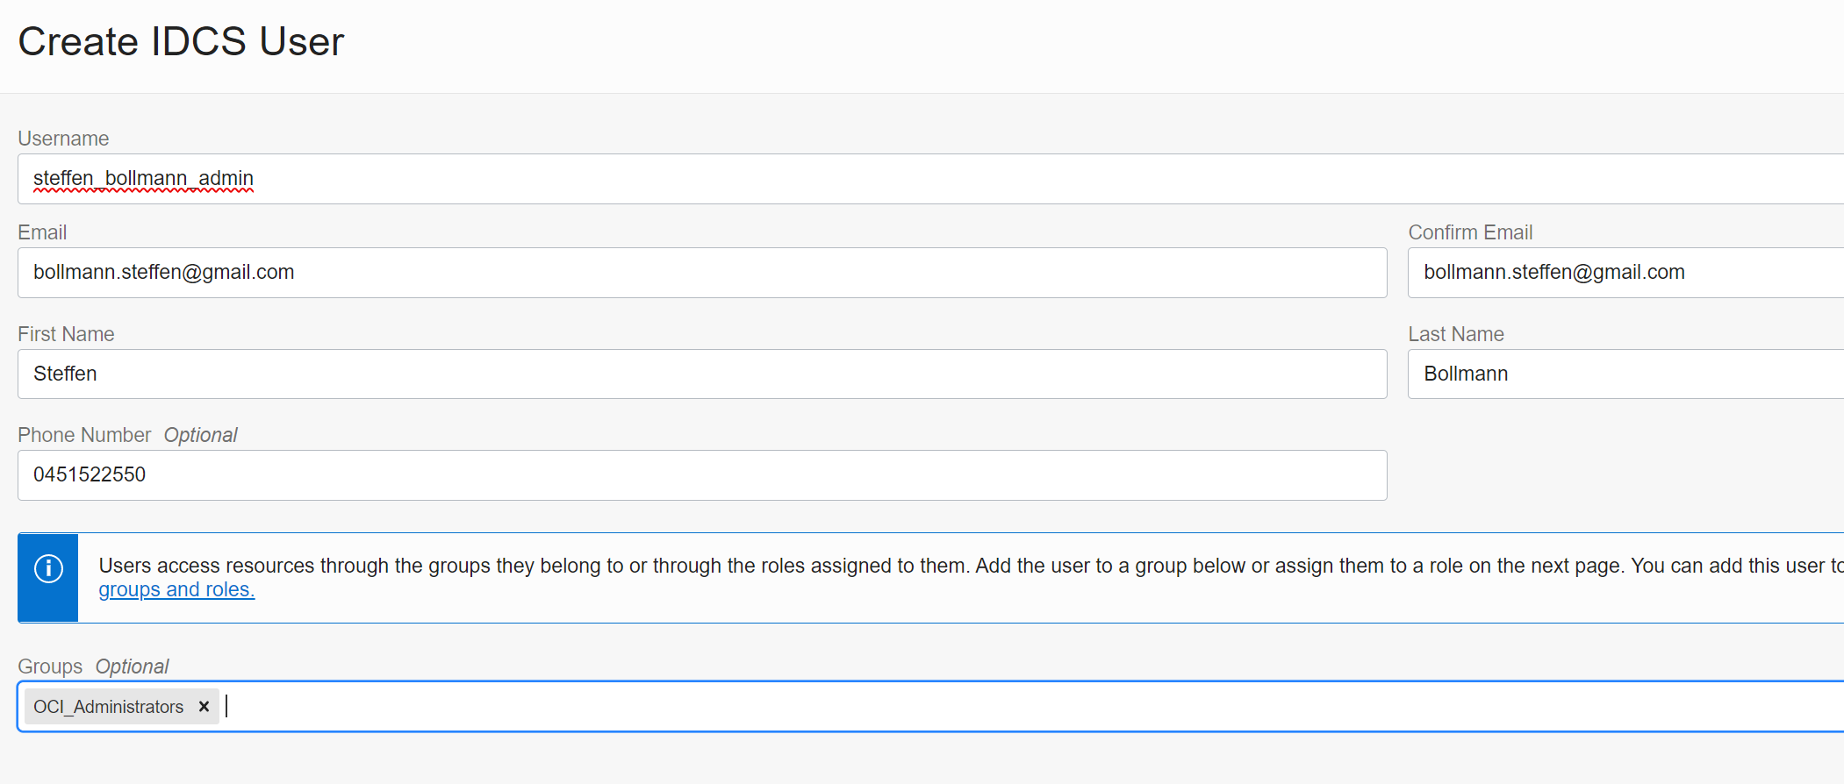Click the Groups Optional label
1844x784 pixels.
pos(93,666)
